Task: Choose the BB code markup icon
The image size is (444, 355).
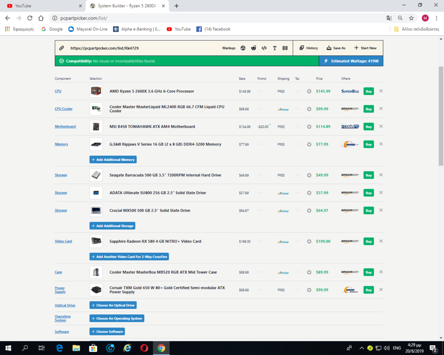Action: 285,48
